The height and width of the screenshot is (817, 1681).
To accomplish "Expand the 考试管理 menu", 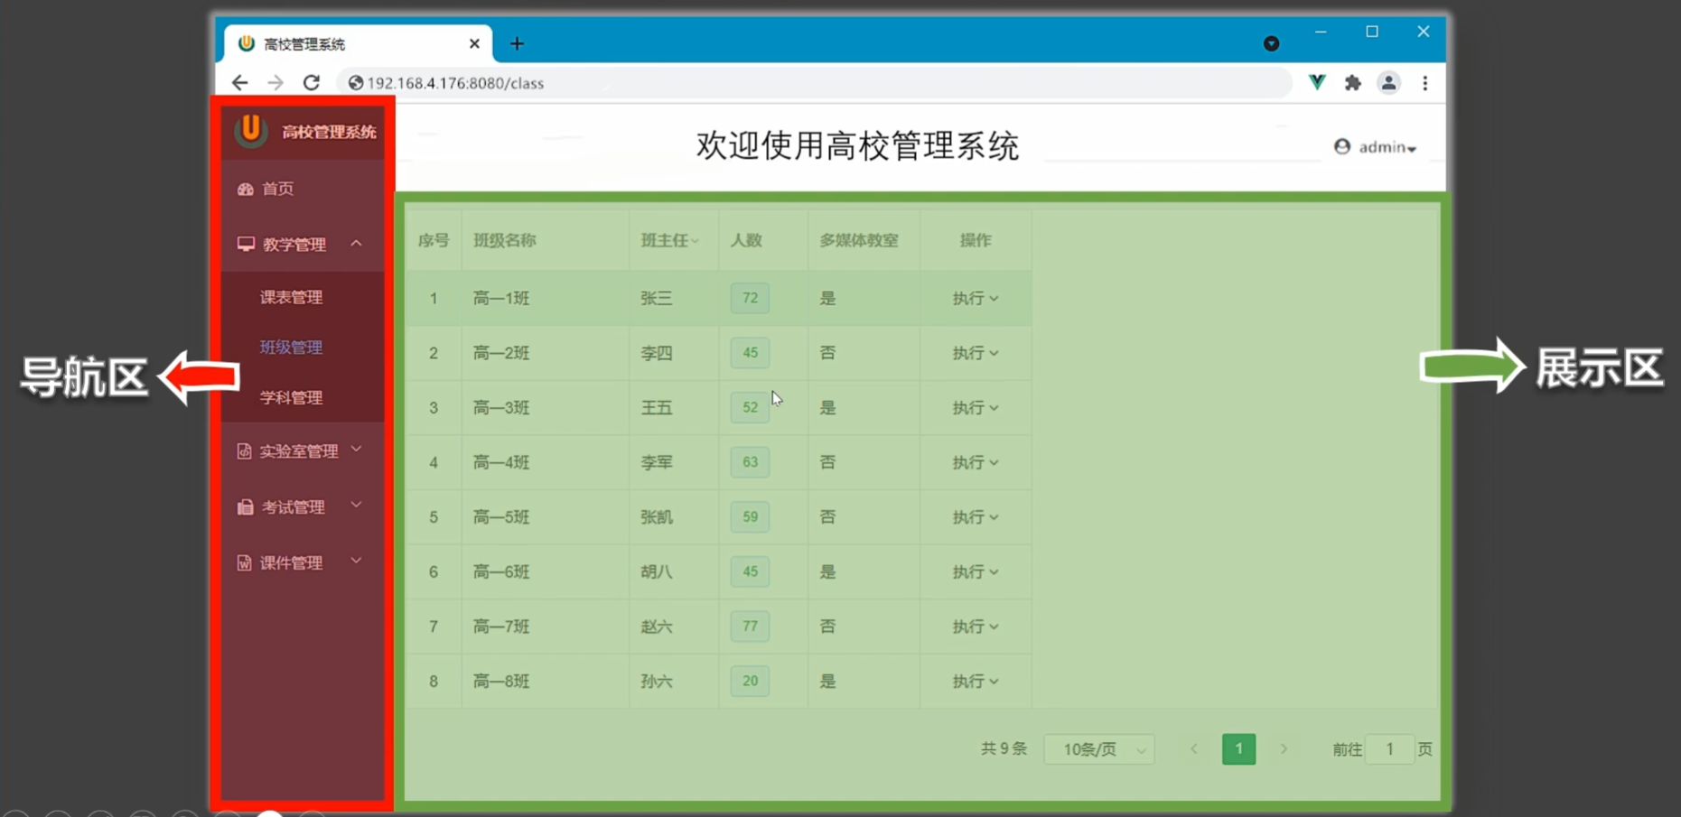I will click(x=303, y=506).
